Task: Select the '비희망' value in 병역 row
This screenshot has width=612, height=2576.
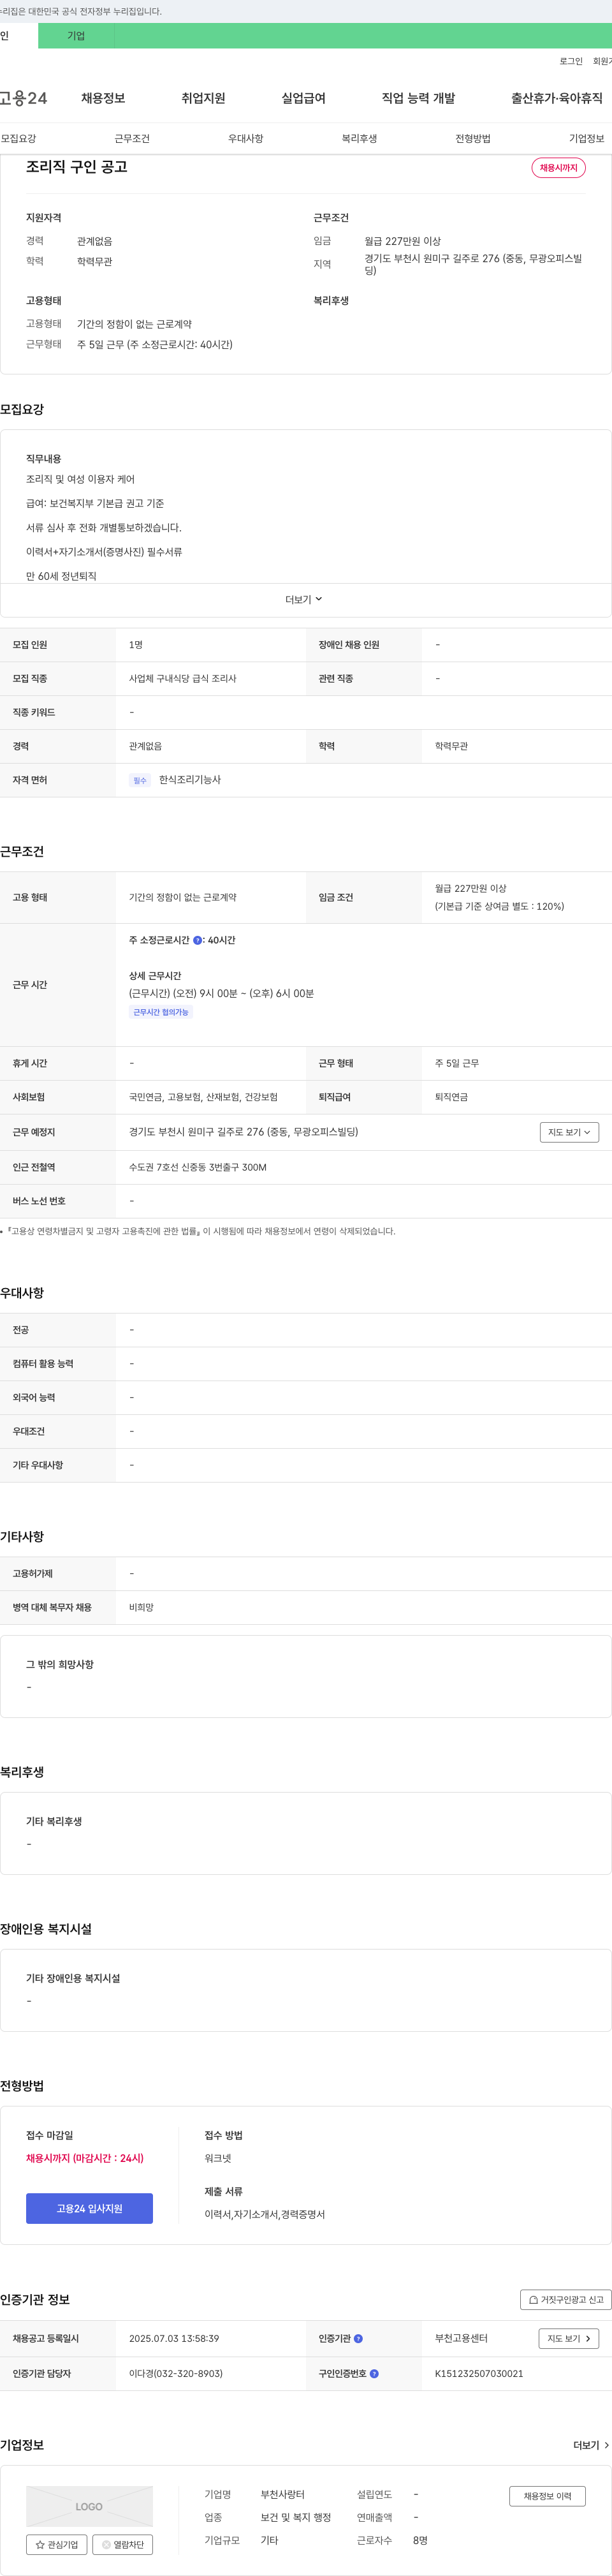Action: [x=141, y=1607]
